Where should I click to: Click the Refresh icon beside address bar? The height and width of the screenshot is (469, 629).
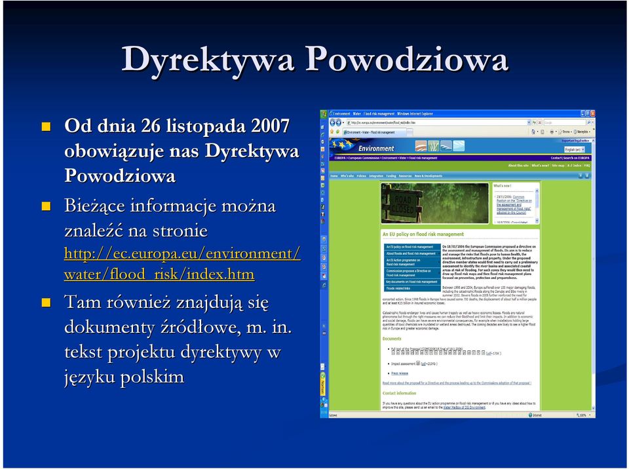point(535,122)
